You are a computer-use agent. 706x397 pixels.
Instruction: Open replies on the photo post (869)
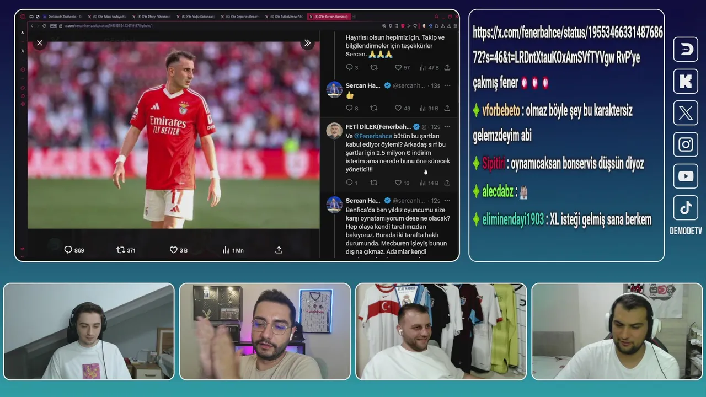click(x=74, y=250)
